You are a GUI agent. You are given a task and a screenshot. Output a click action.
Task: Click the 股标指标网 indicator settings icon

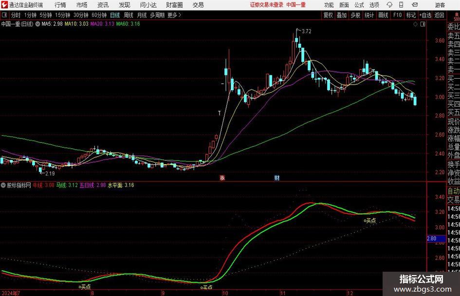[x=3, y=185]
